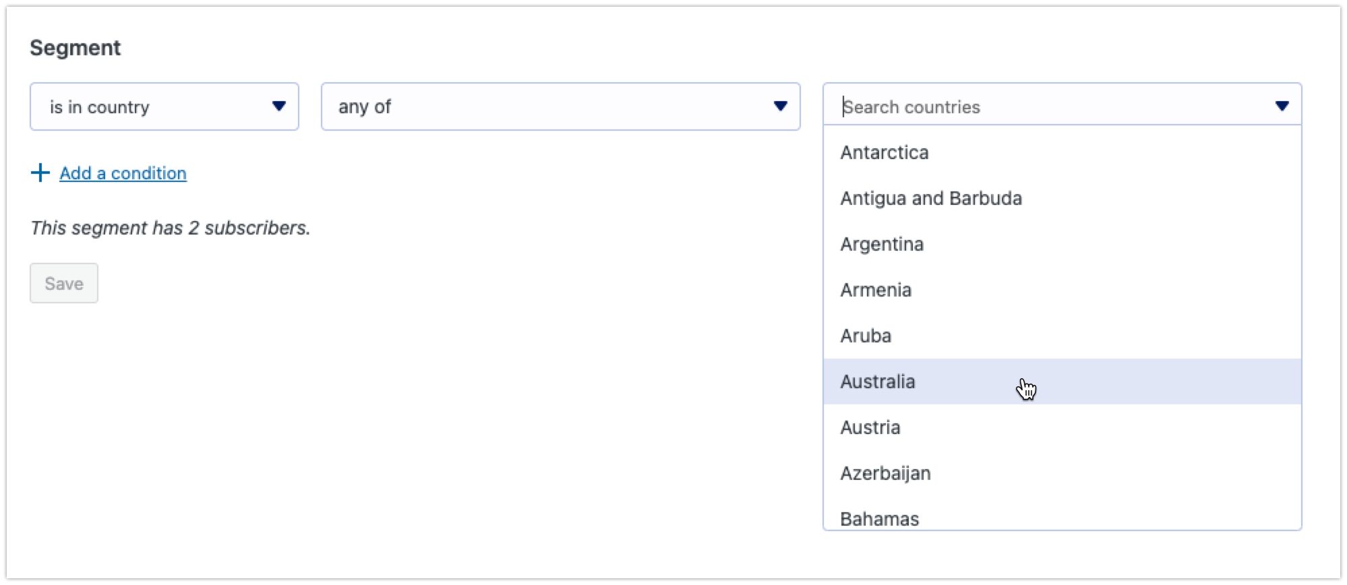Choose the highlighted Australia option

coord(1062,382)
